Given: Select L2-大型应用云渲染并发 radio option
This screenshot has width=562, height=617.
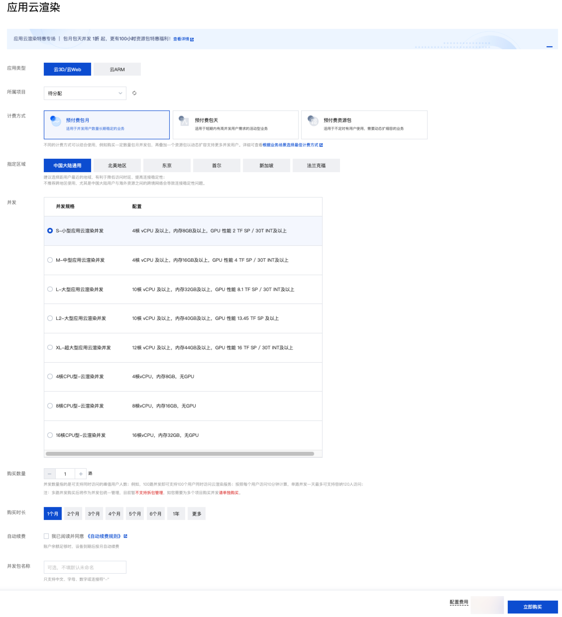Looking at the screenshot, I should pos(50,318).
